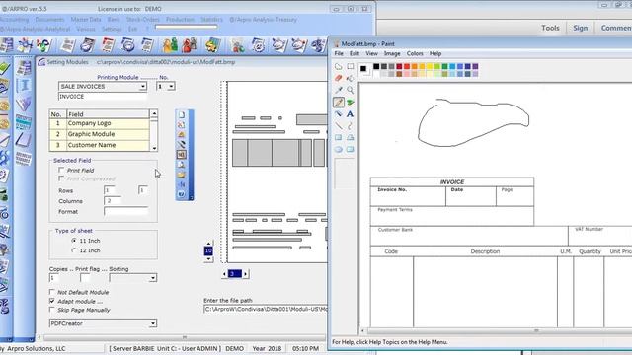This screenshot has width=632, height=355.
Task: Open the Help menu in Paint
Action: point(435,53)
